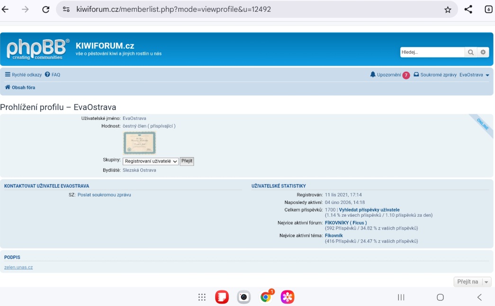Click Vyhledat příspěvky uživatele link
The width and height of the screenshot is (495, 306).
tap(369, 210)
